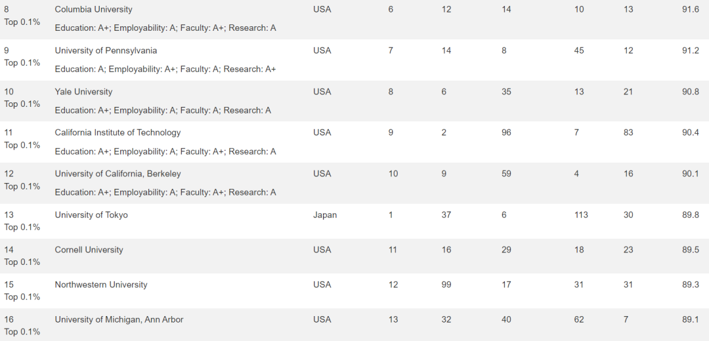
Task: Click Japan country cell for Tokyo
Action: [x=325, y=215]
